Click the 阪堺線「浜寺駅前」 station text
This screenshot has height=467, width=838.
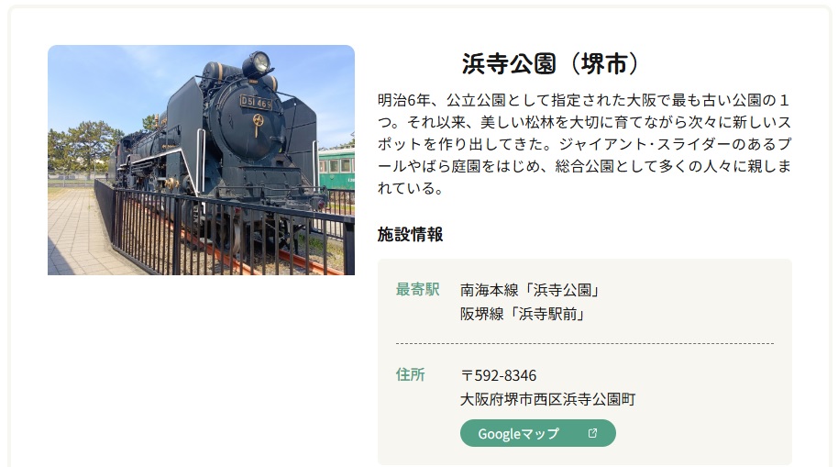tap(523, 314)
